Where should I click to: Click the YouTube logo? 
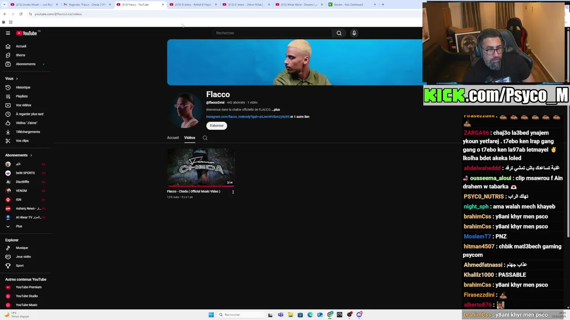point(27,33)
